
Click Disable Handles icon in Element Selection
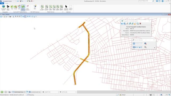tap(145, 43)
